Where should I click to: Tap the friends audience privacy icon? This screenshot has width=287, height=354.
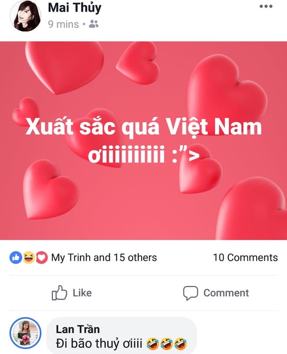(x=93, y=24)
